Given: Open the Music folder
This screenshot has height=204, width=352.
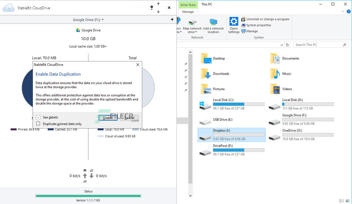Looking at the screenshot, I should (280, 74).
